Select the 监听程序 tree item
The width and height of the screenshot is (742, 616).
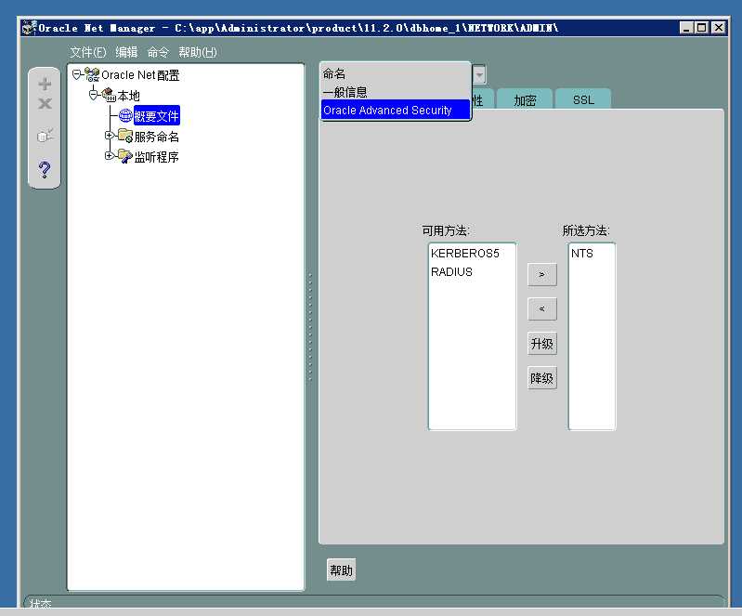point(157,157)
